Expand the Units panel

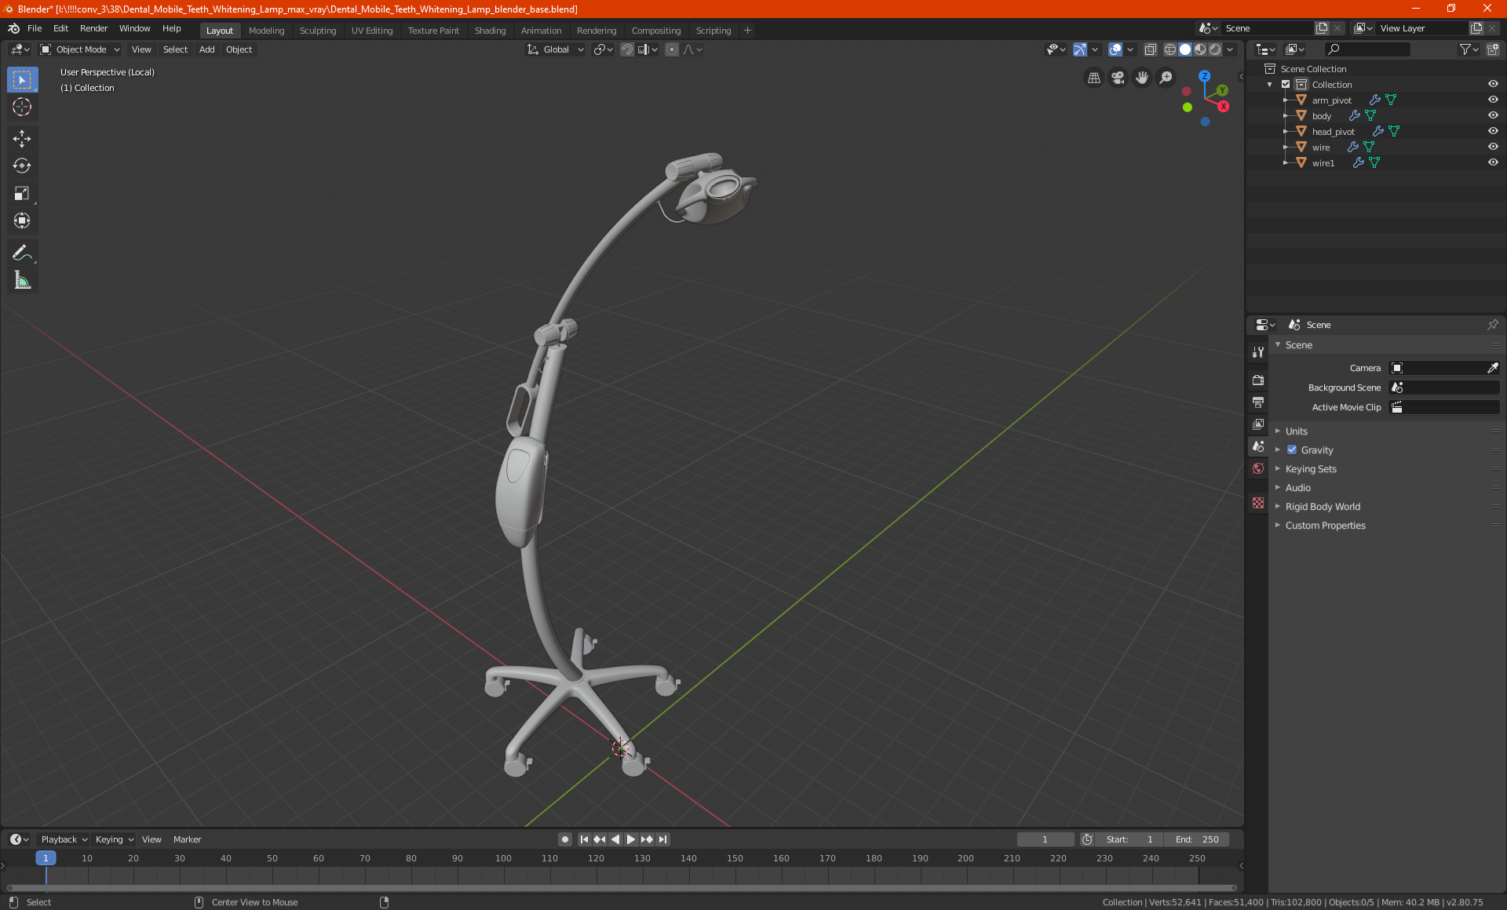coord(1297,431)
